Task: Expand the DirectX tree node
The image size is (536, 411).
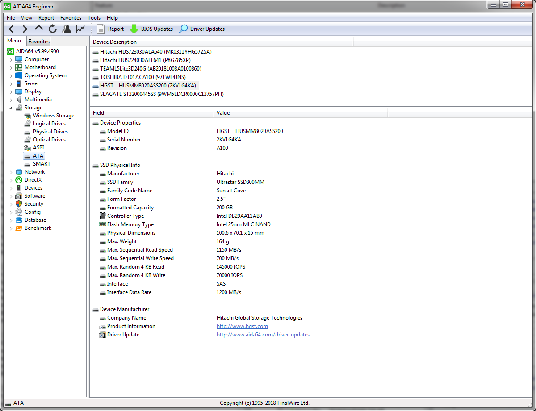Action: point(11,180)
